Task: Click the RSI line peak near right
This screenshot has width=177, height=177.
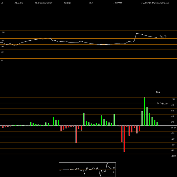Action: tap(137, 33)
